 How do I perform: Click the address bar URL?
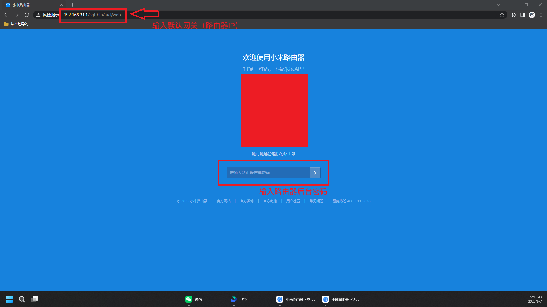[x=92, y=15]
